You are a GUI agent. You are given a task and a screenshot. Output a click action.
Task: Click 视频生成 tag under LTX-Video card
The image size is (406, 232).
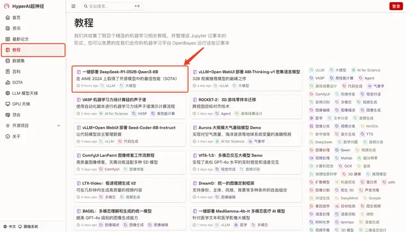pos(130,197)
